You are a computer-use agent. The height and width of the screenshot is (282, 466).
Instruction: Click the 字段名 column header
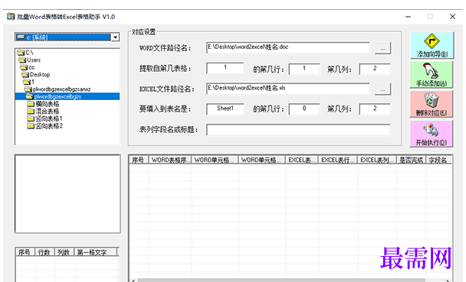tap(439, 160)
